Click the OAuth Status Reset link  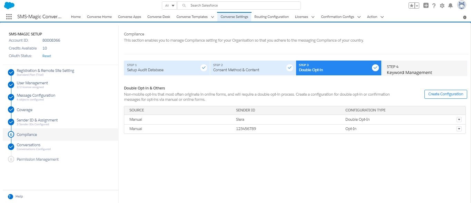(x=47, y=56)
